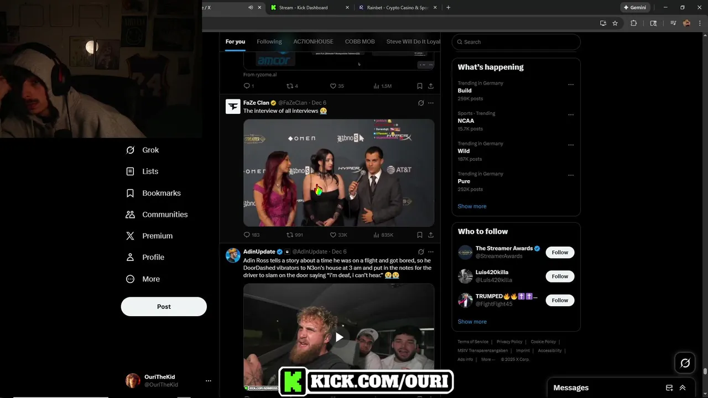This screenshot has height=398, width=708.
Task: Show more trending topics
Action: [x=472, y=206]
